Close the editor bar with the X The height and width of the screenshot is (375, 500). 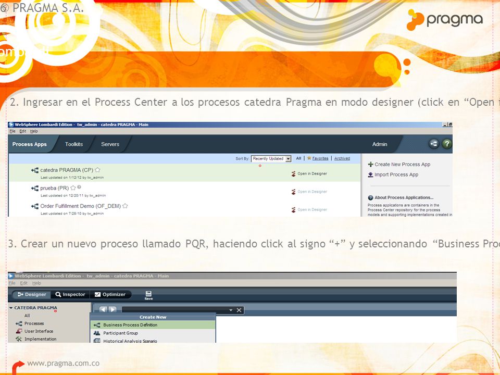point(239,310)
